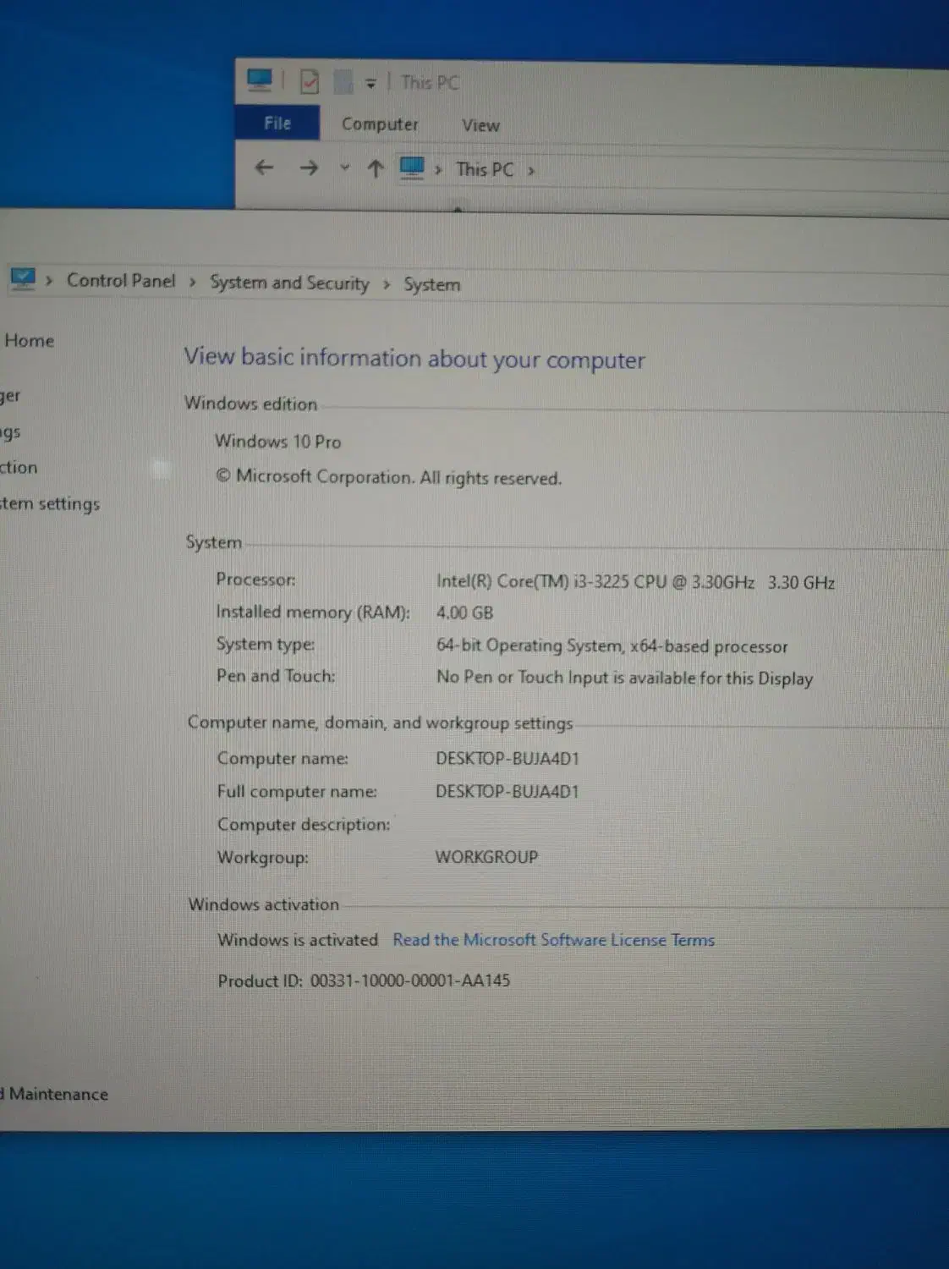Open the Customize Quick Access Toolbar dropdown arrow
The height and width of the screenshot is (1269, 949).
370,83
